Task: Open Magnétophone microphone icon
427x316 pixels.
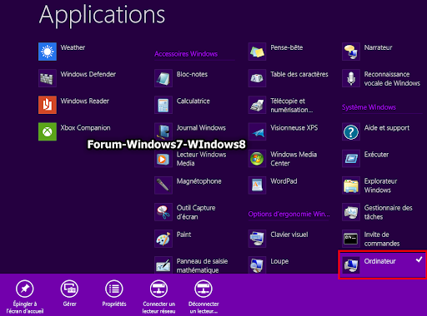Action: pyautogui.click(x=163, y=185)
